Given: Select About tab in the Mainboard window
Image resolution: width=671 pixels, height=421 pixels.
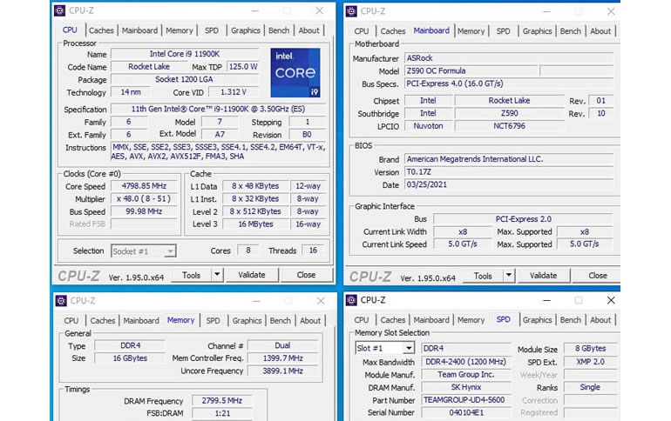Looking at the screenshot, I should coord(600,30).
